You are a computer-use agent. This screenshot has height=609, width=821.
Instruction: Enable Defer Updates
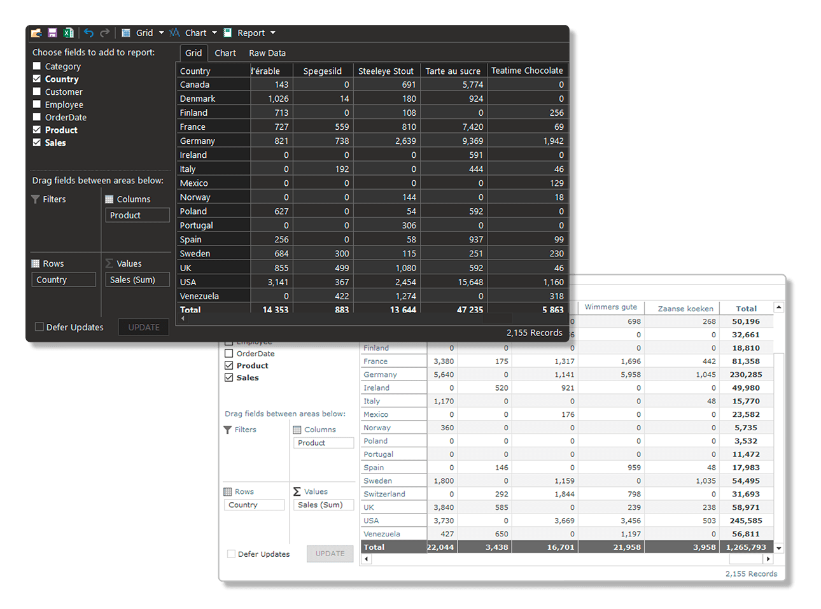[39, 327]
